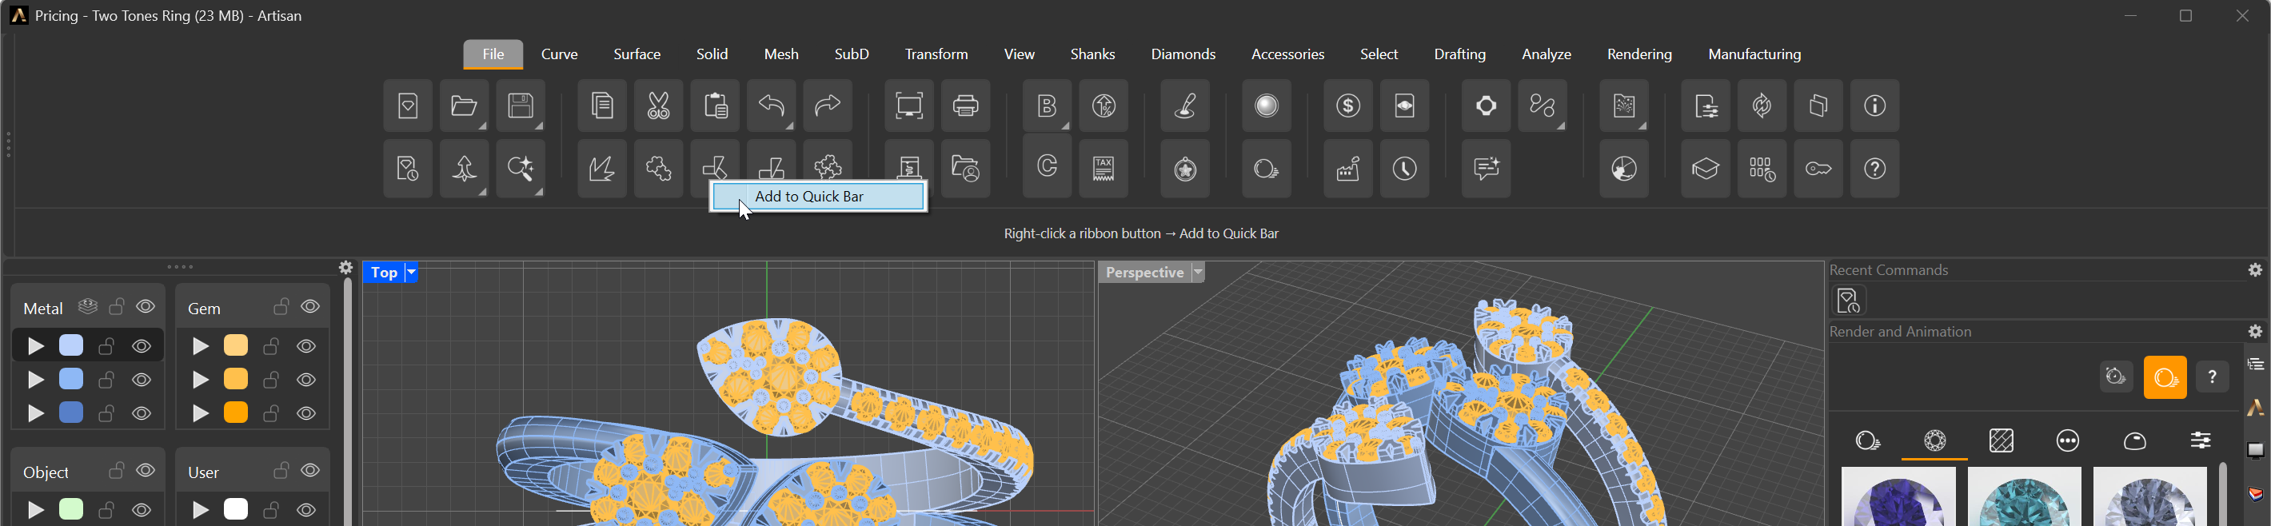Click the Paste clipboard icon
Image resolution: width=2271 pixels, height=526 pixels.
715,106
